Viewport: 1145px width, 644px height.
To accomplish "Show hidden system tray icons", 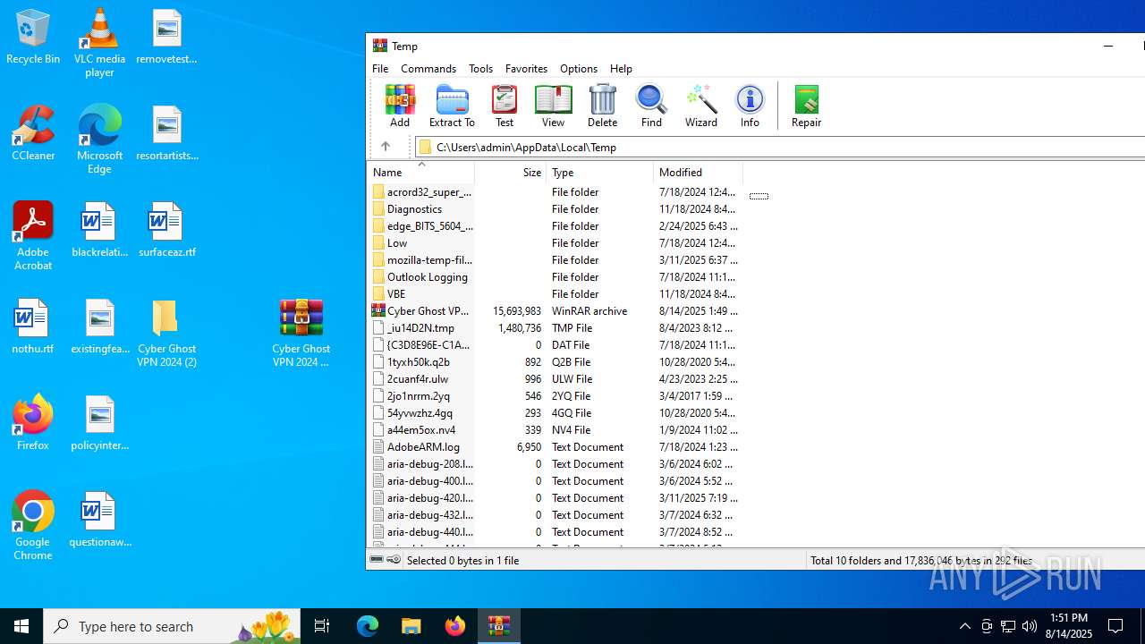I will (964, 626).
